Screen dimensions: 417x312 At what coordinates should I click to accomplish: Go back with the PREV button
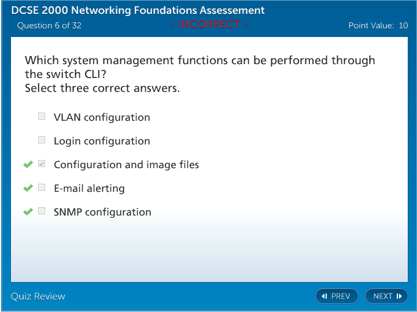pos(337,296)
